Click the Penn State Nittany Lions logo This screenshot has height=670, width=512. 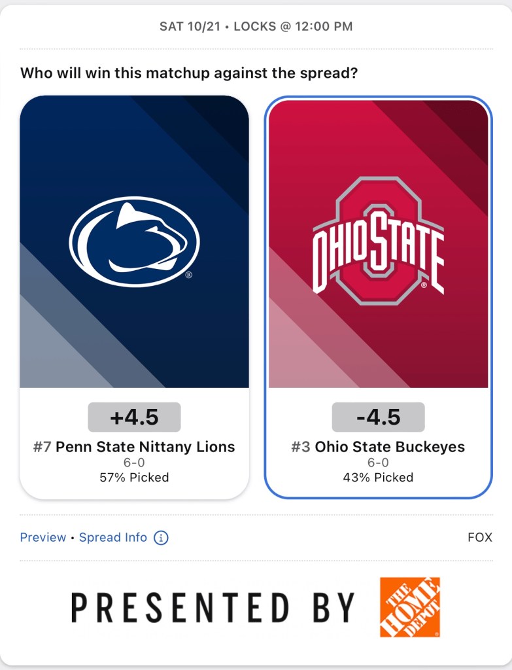[x=134, y=241]
